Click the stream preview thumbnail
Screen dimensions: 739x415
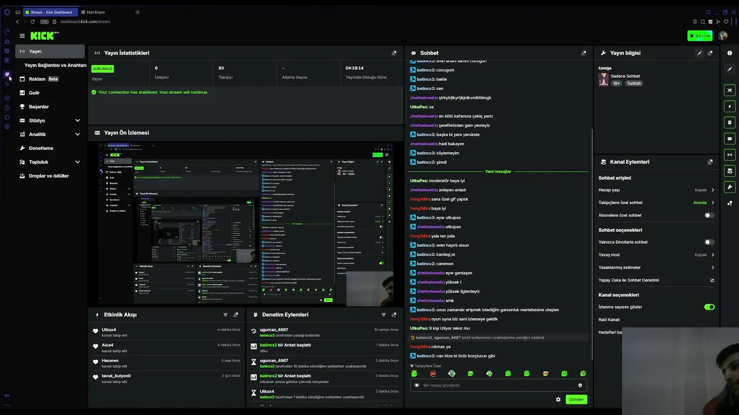tap(245, 224)
